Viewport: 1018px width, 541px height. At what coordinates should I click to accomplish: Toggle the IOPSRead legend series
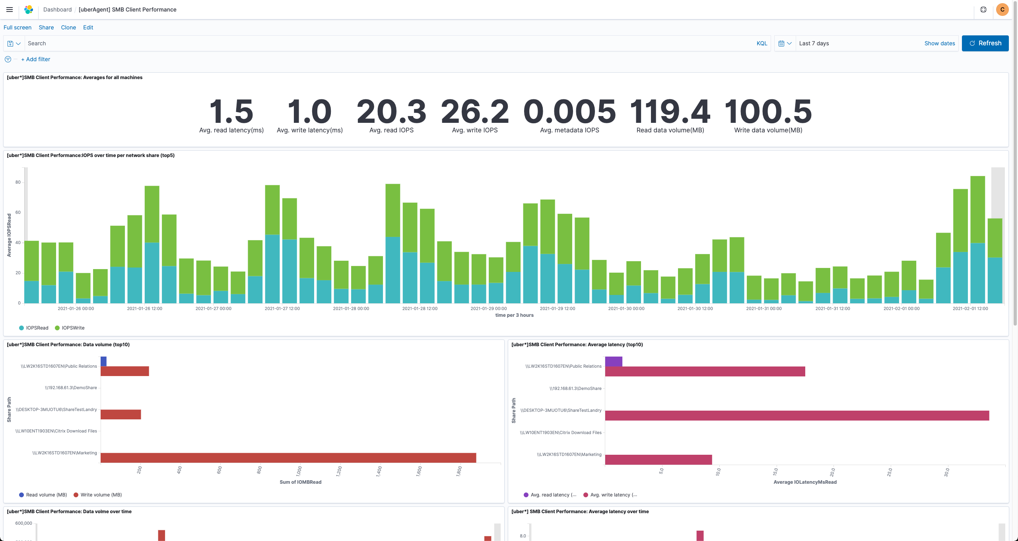coord(37,328)
